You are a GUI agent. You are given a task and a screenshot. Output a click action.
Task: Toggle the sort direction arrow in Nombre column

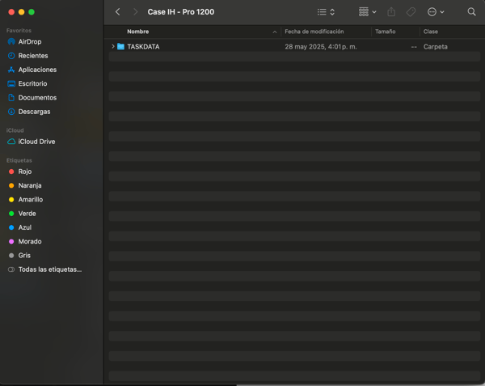[x=274, y=32]
